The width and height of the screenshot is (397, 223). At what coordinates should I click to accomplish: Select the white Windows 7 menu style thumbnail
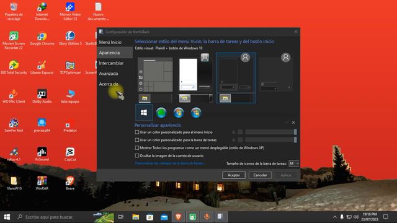pos(195,78)
